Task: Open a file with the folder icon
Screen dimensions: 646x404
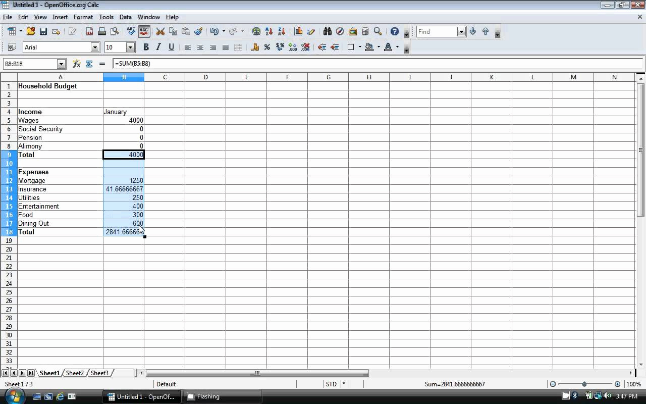Action: (31, 31)
